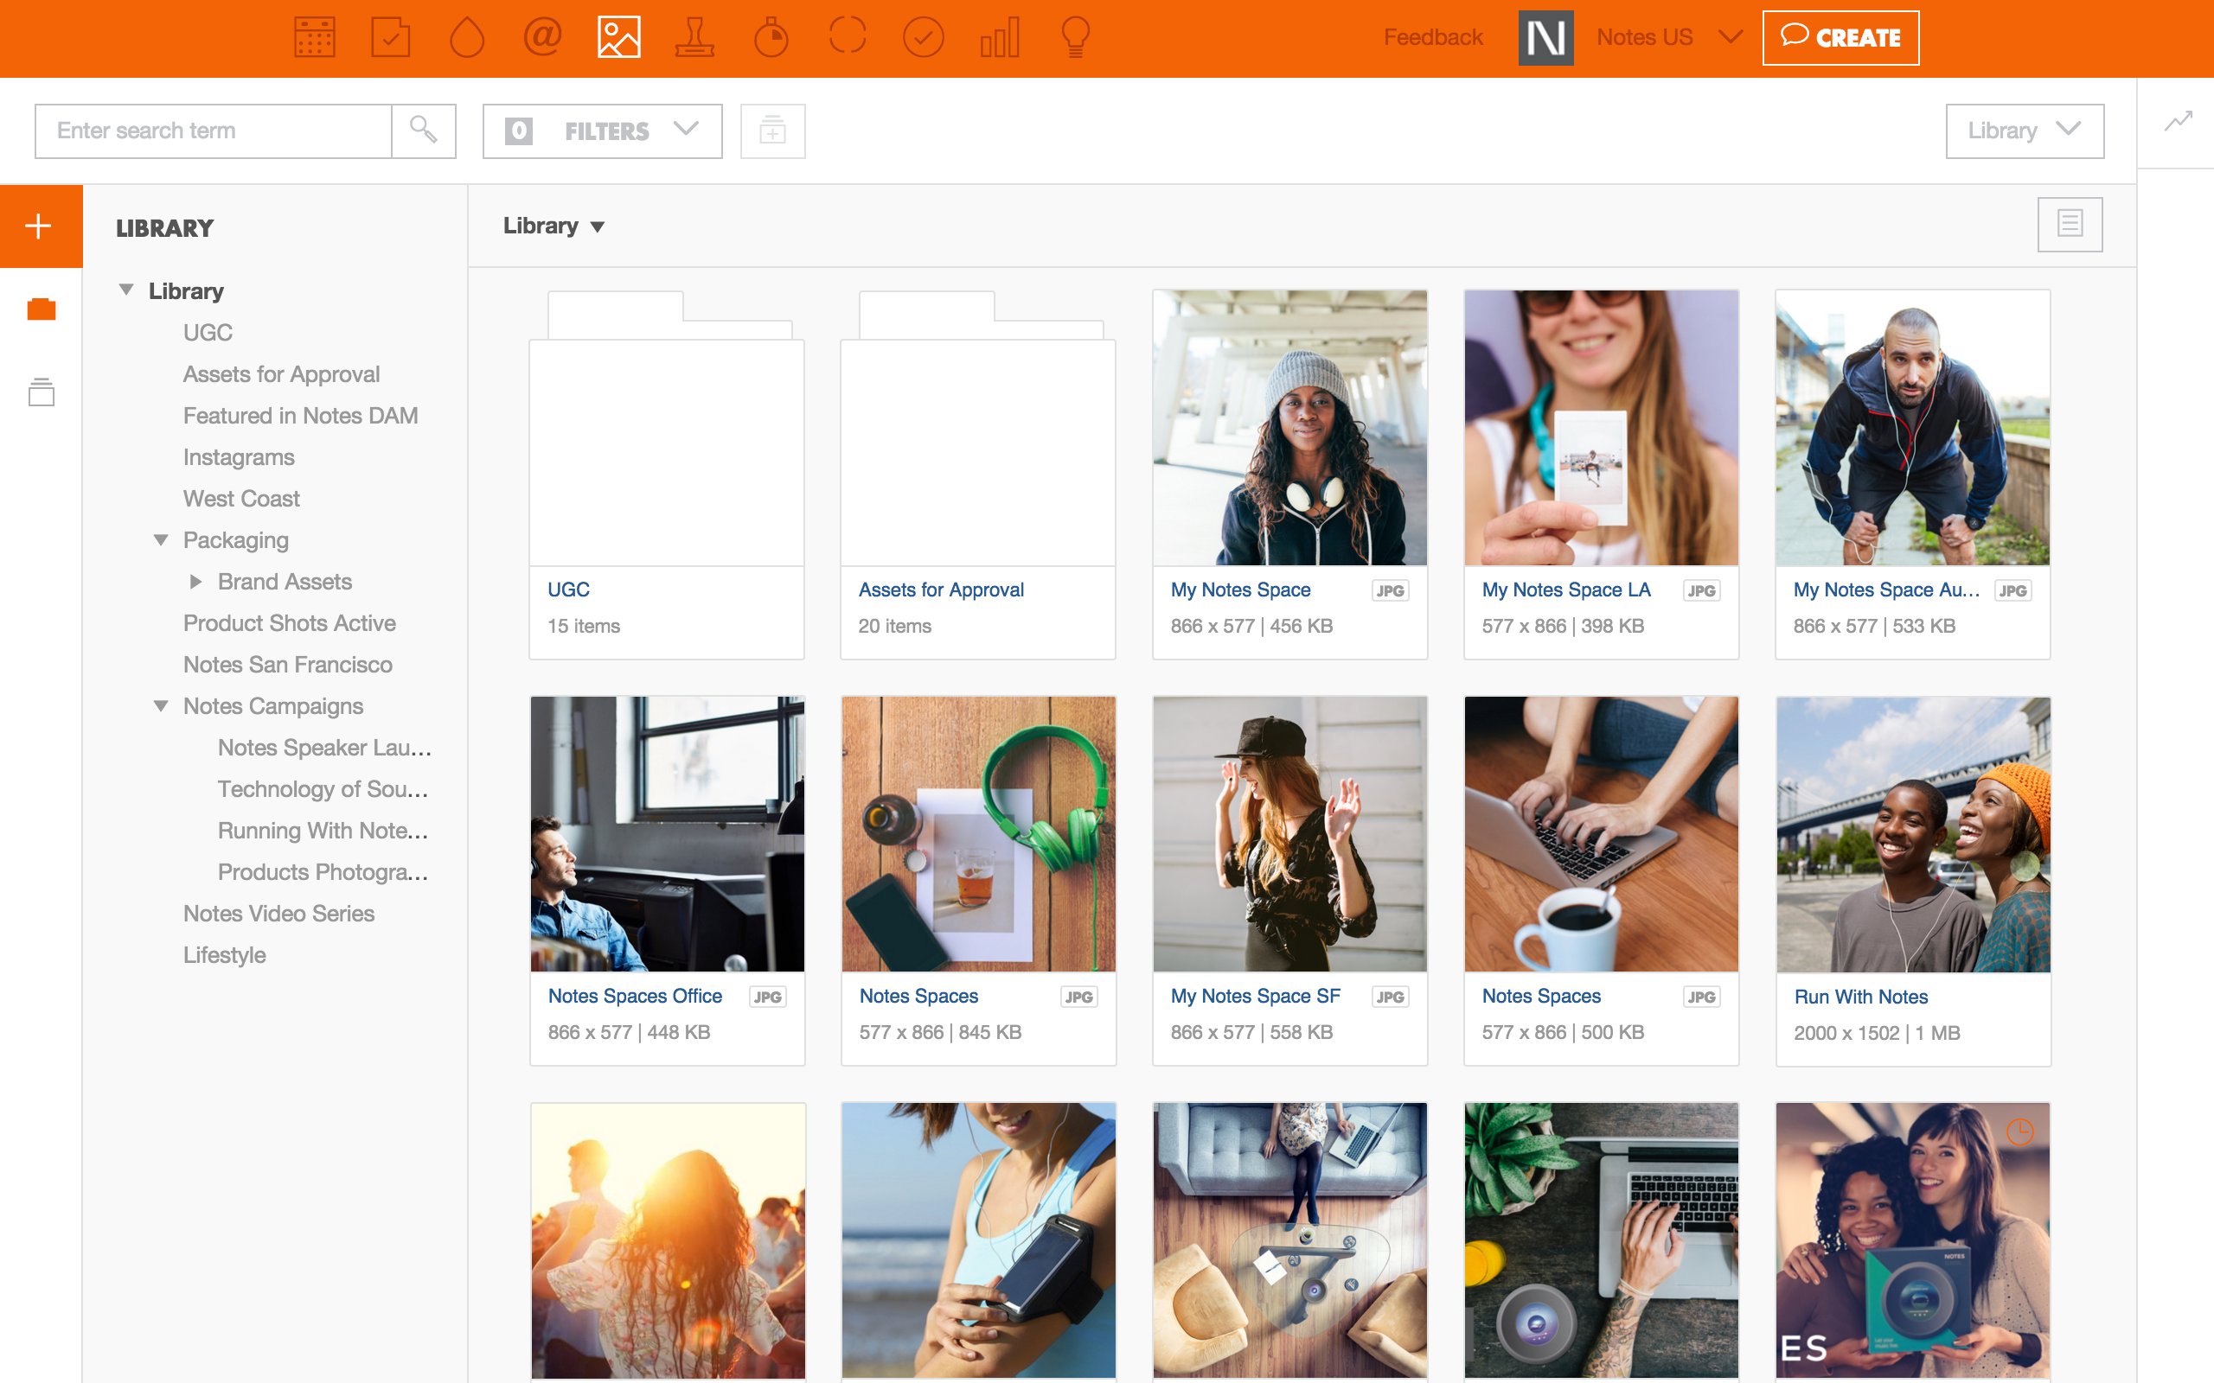Click the '866 x 577 | 456 KB' text
This screenshot has width=2214, height=1383.
[1251, 626]
